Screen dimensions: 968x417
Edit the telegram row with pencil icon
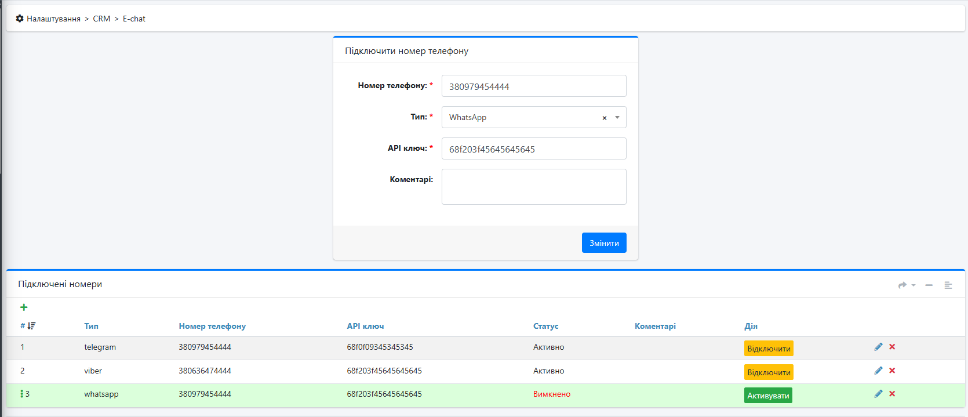tap(878, 347)
